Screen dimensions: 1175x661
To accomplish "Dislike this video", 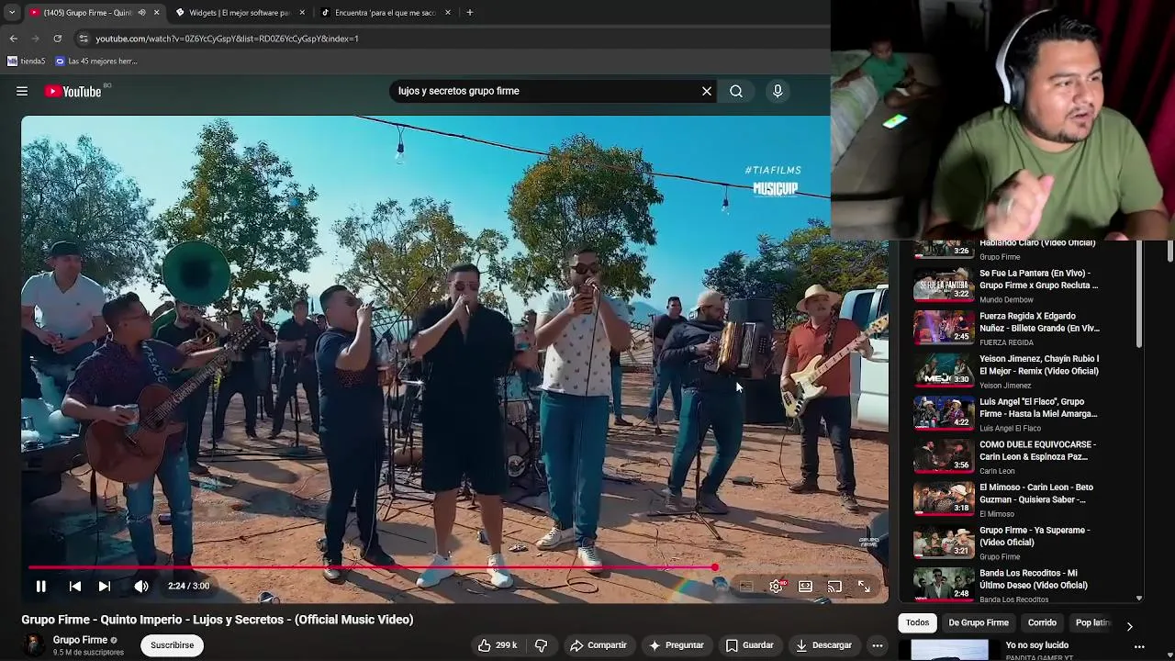I will 541,645.
